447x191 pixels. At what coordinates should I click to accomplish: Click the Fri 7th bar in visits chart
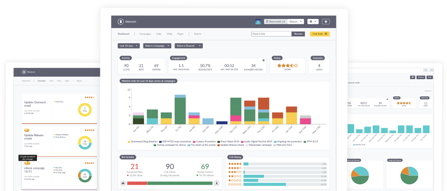point(180,109)
